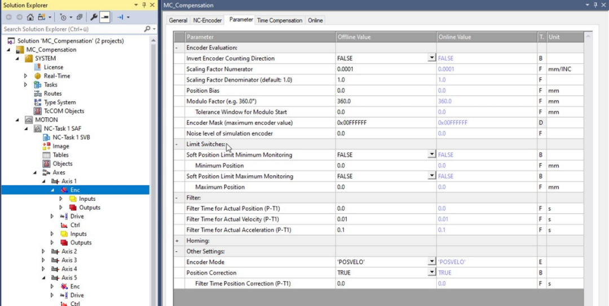Screen dimensions: 609x306
Task: Click the Drive icon under Axis 1
Action: coord(64,216)
